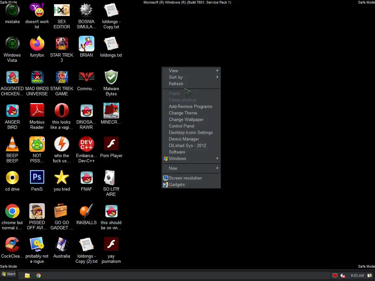Click the 9:03 AM taskbar clock
Image resolution: width=375 pixels, height=281 pixels.
[x=357, y=275]
